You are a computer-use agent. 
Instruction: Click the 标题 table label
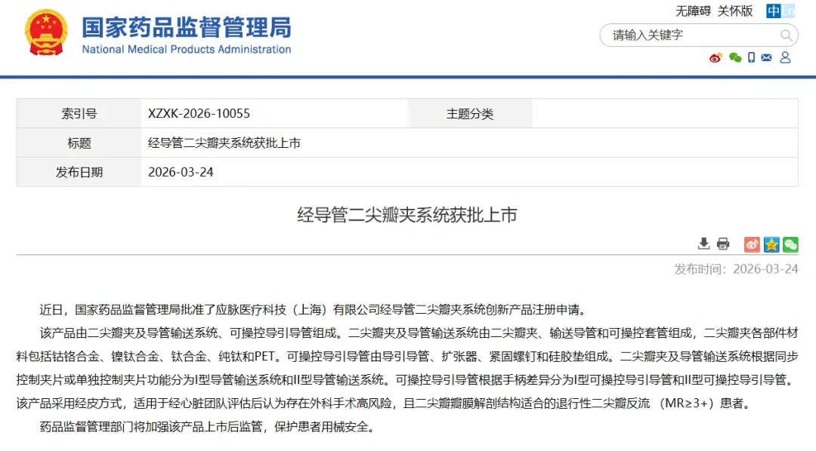coord(79,143)
